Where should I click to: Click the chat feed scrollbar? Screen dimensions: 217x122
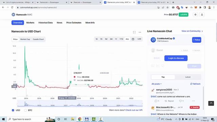click(203, 98)
